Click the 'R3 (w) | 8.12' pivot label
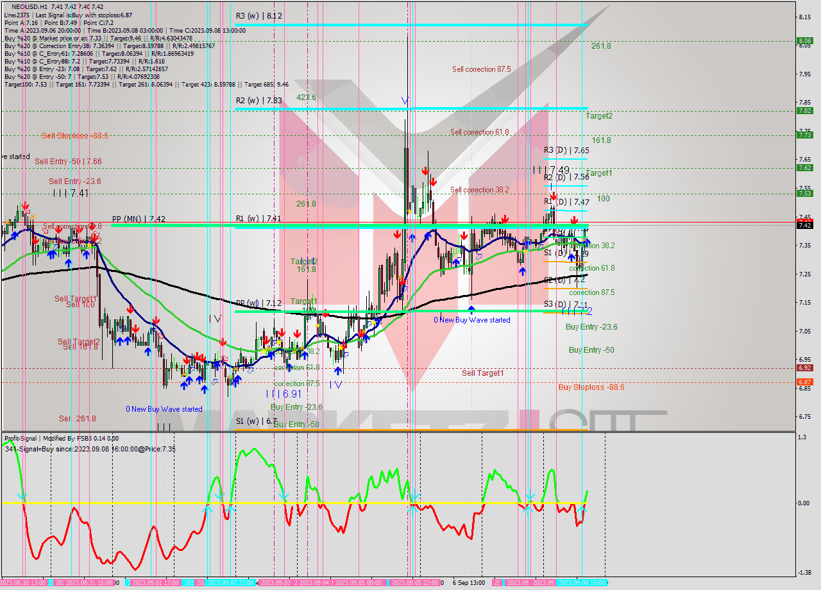This screenshot has height=590, width=821. (x=258, y=15)
